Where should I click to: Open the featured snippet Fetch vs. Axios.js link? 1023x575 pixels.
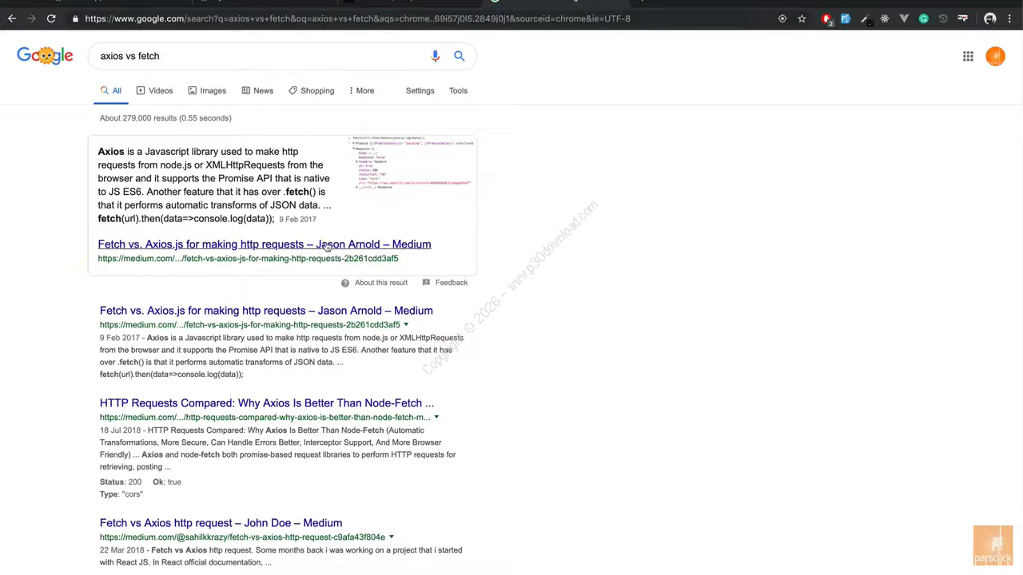(264, 244)
